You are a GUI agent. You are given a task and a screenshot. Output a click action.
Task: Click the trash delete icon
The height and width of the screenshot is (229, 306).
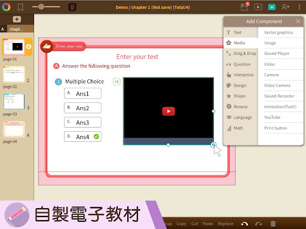[273, 224]
